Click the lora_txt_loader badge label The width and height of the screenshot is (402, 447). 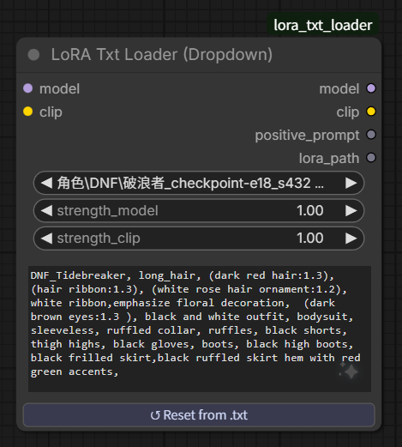click(323, 25)
